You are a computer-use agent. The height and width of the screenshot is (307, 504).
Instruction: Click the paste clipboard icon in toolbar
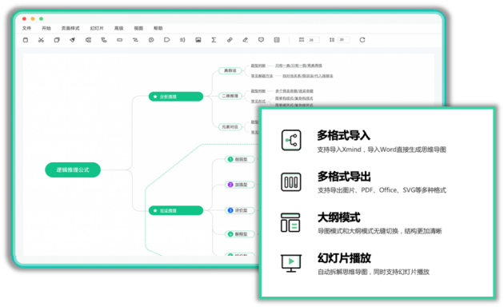(x=26, y=40)
